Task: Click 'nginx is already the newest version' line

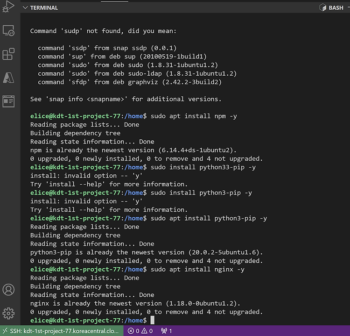Action: click(x=135, y=303)
